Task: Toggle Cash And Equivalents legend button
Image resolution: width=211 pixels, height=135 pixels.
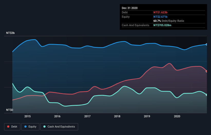Action: tap(59, 127)
